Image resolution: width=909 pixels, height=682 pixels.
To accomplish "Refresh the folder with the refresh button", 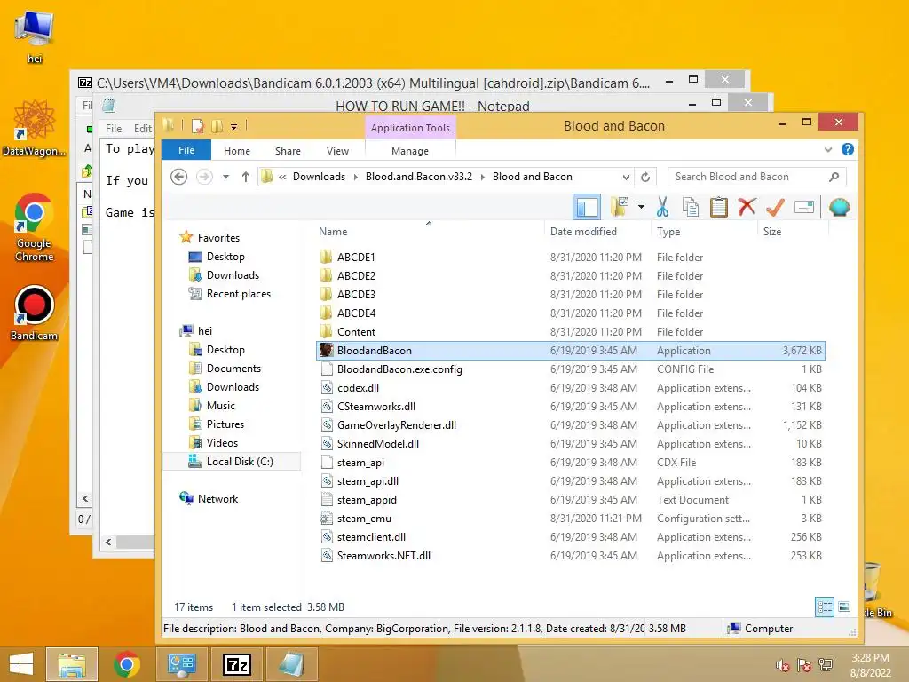I will (x=645, y=177).
